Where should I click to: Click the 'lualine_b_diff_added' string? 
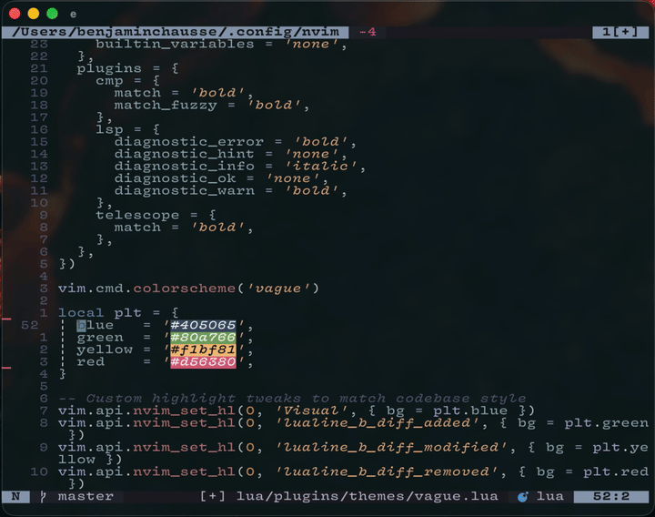tap(377, 423)
